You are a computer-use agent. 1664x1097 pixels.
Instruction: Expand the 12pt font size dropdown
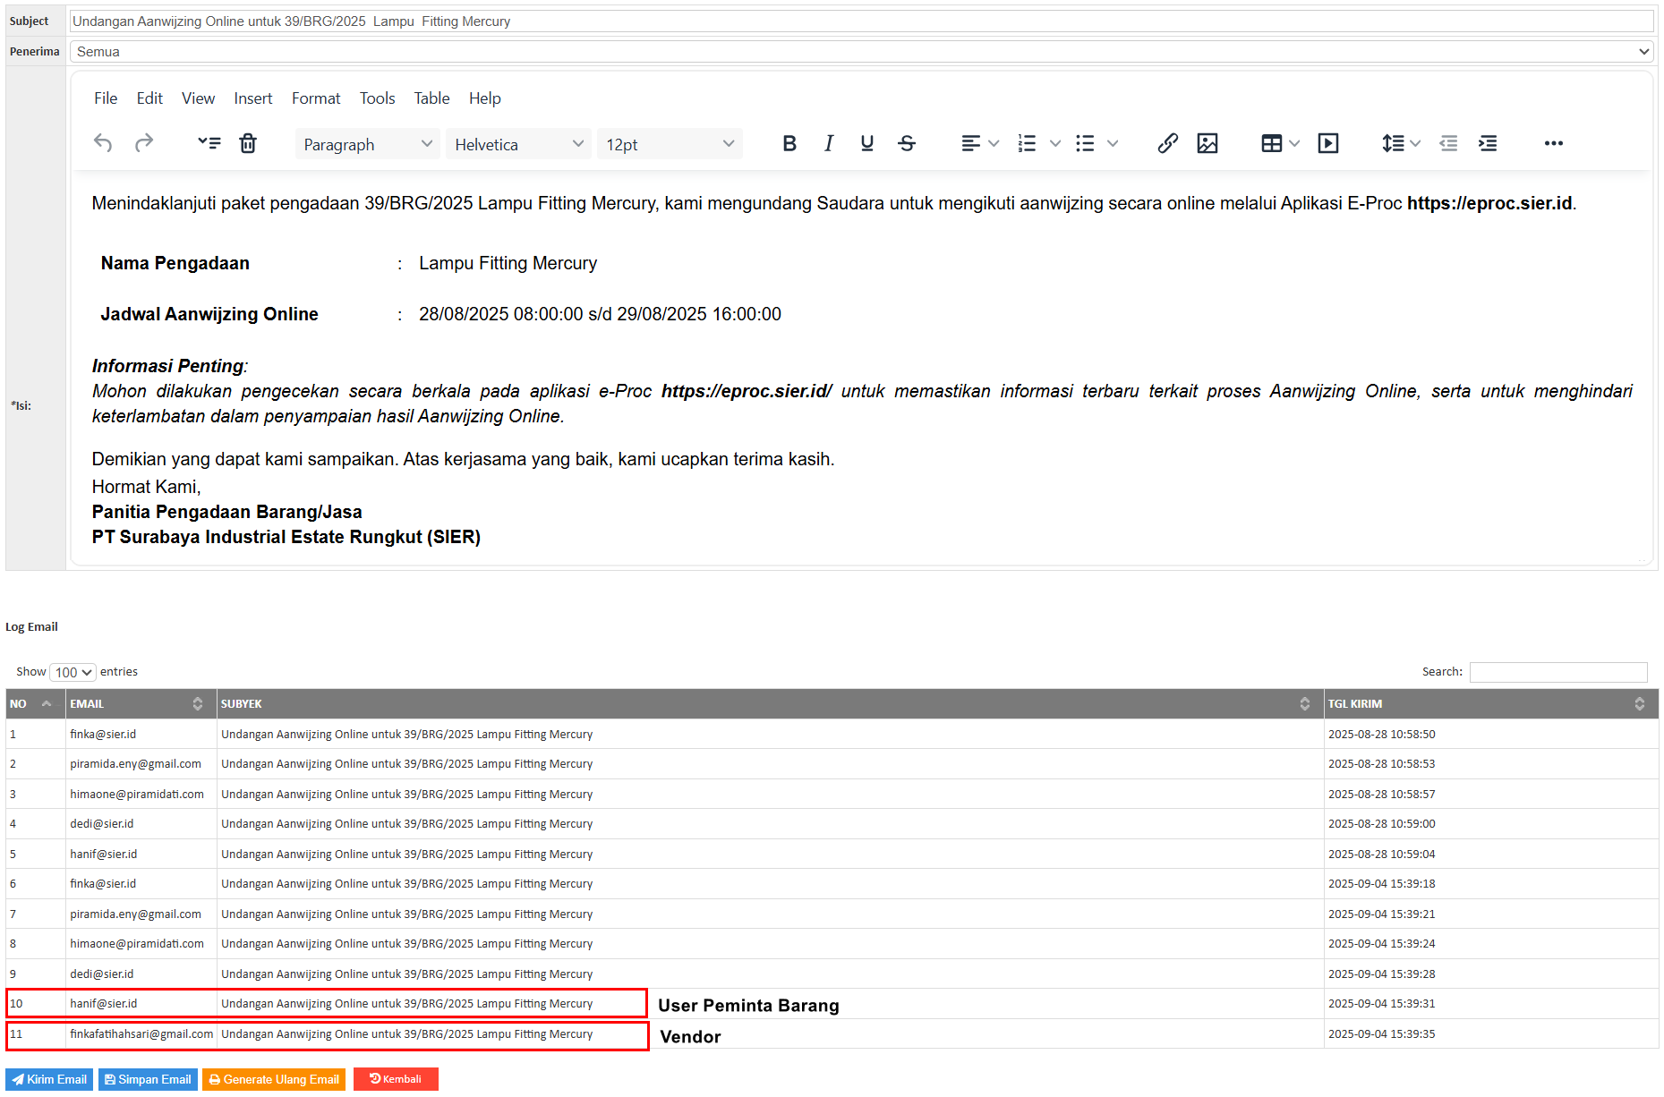click(x=669, y=144)
